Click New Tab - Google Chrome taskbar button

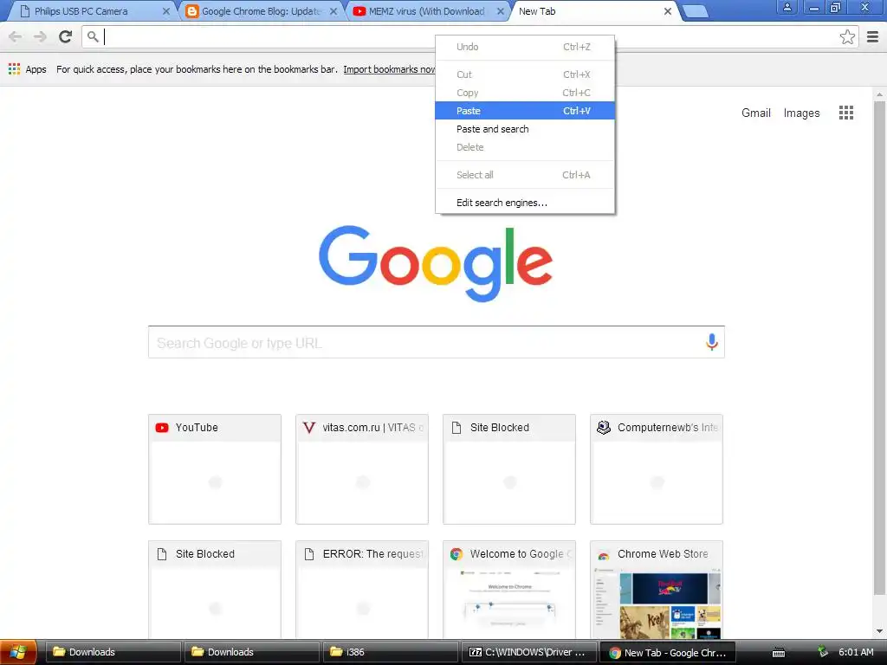(667, 652)
